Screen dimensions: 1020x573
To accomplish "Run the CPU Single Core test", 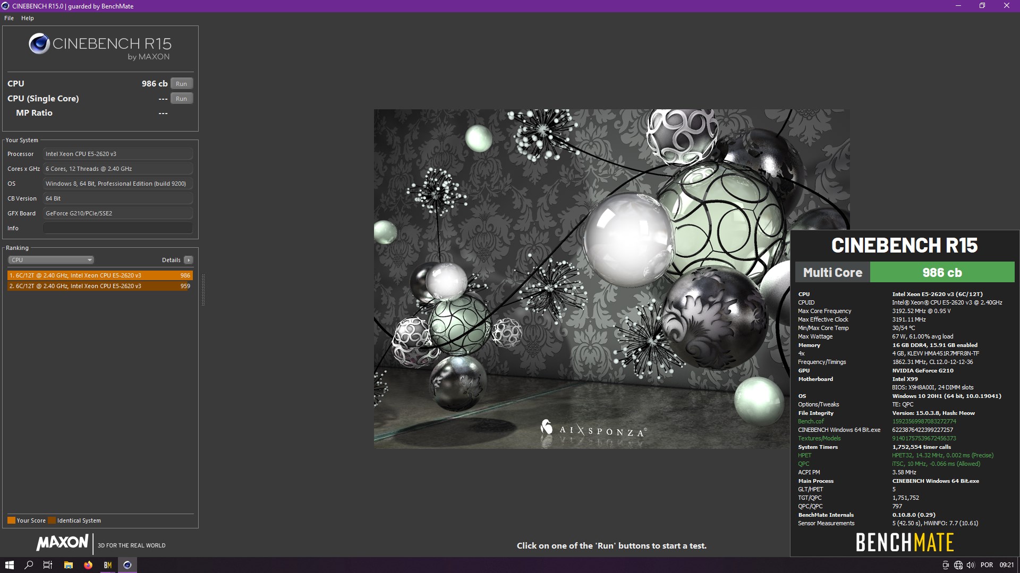I will click(x=182, y=99).
